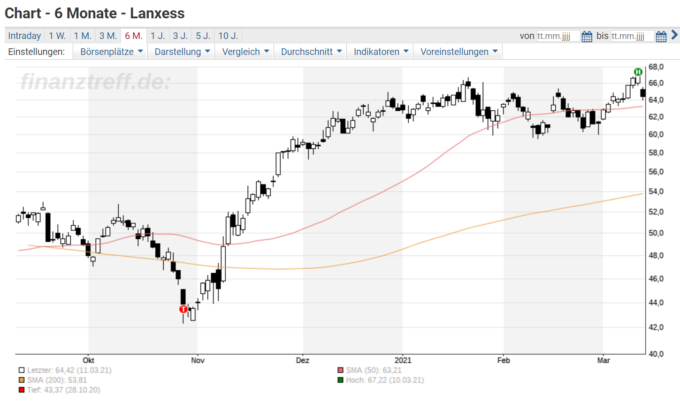Click the 'Nov' x-axis label
680x413 pixels.
[x=198, y=360]
